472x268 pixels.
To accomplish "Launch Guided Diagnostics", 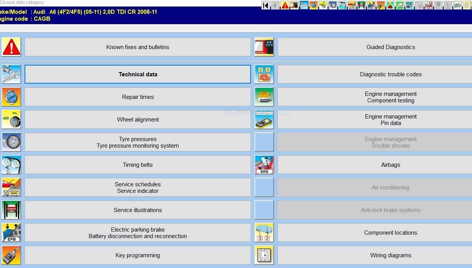I will coord(375,47).
